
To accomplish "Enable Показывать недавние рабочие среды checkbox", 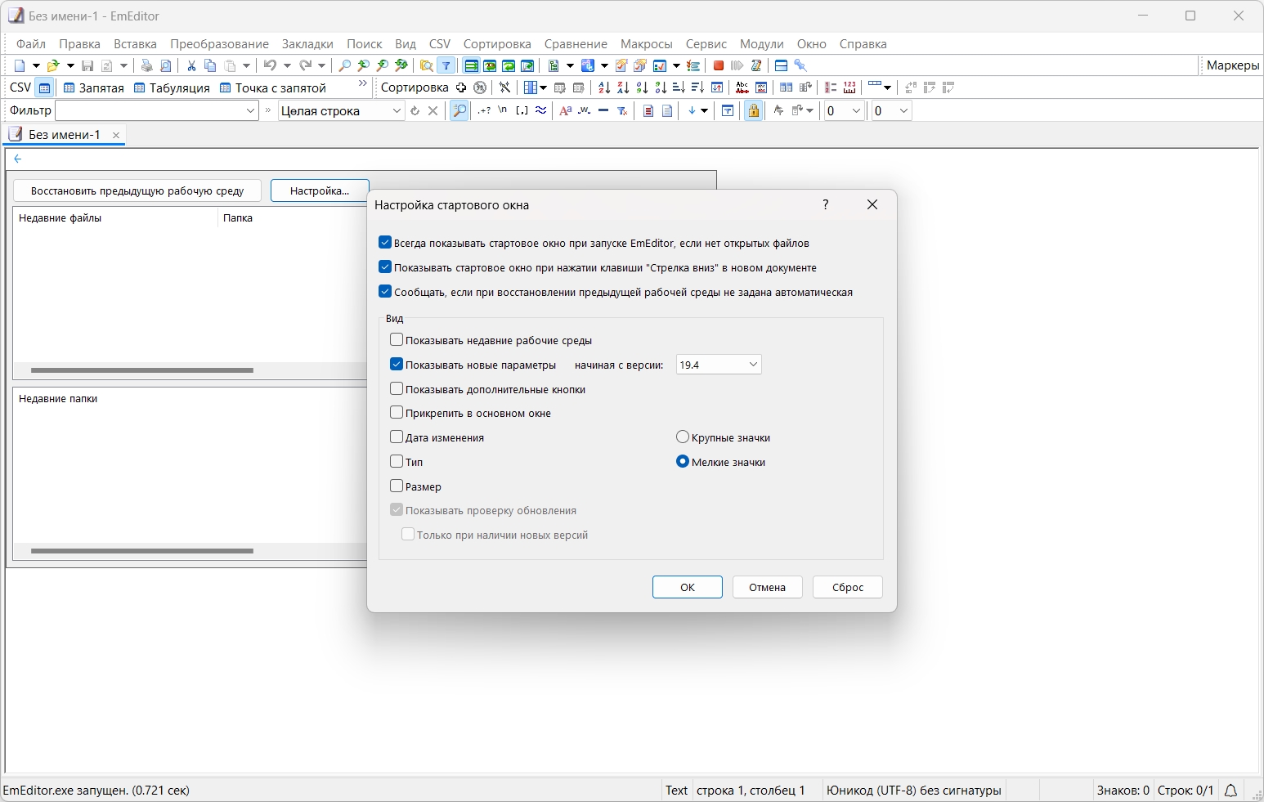I will tap(397, 340).
